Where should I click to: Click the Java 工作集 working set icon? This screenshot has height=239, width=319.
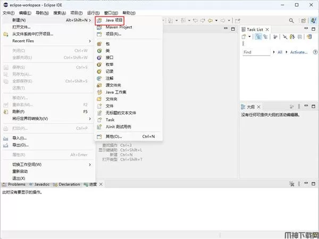99,92
